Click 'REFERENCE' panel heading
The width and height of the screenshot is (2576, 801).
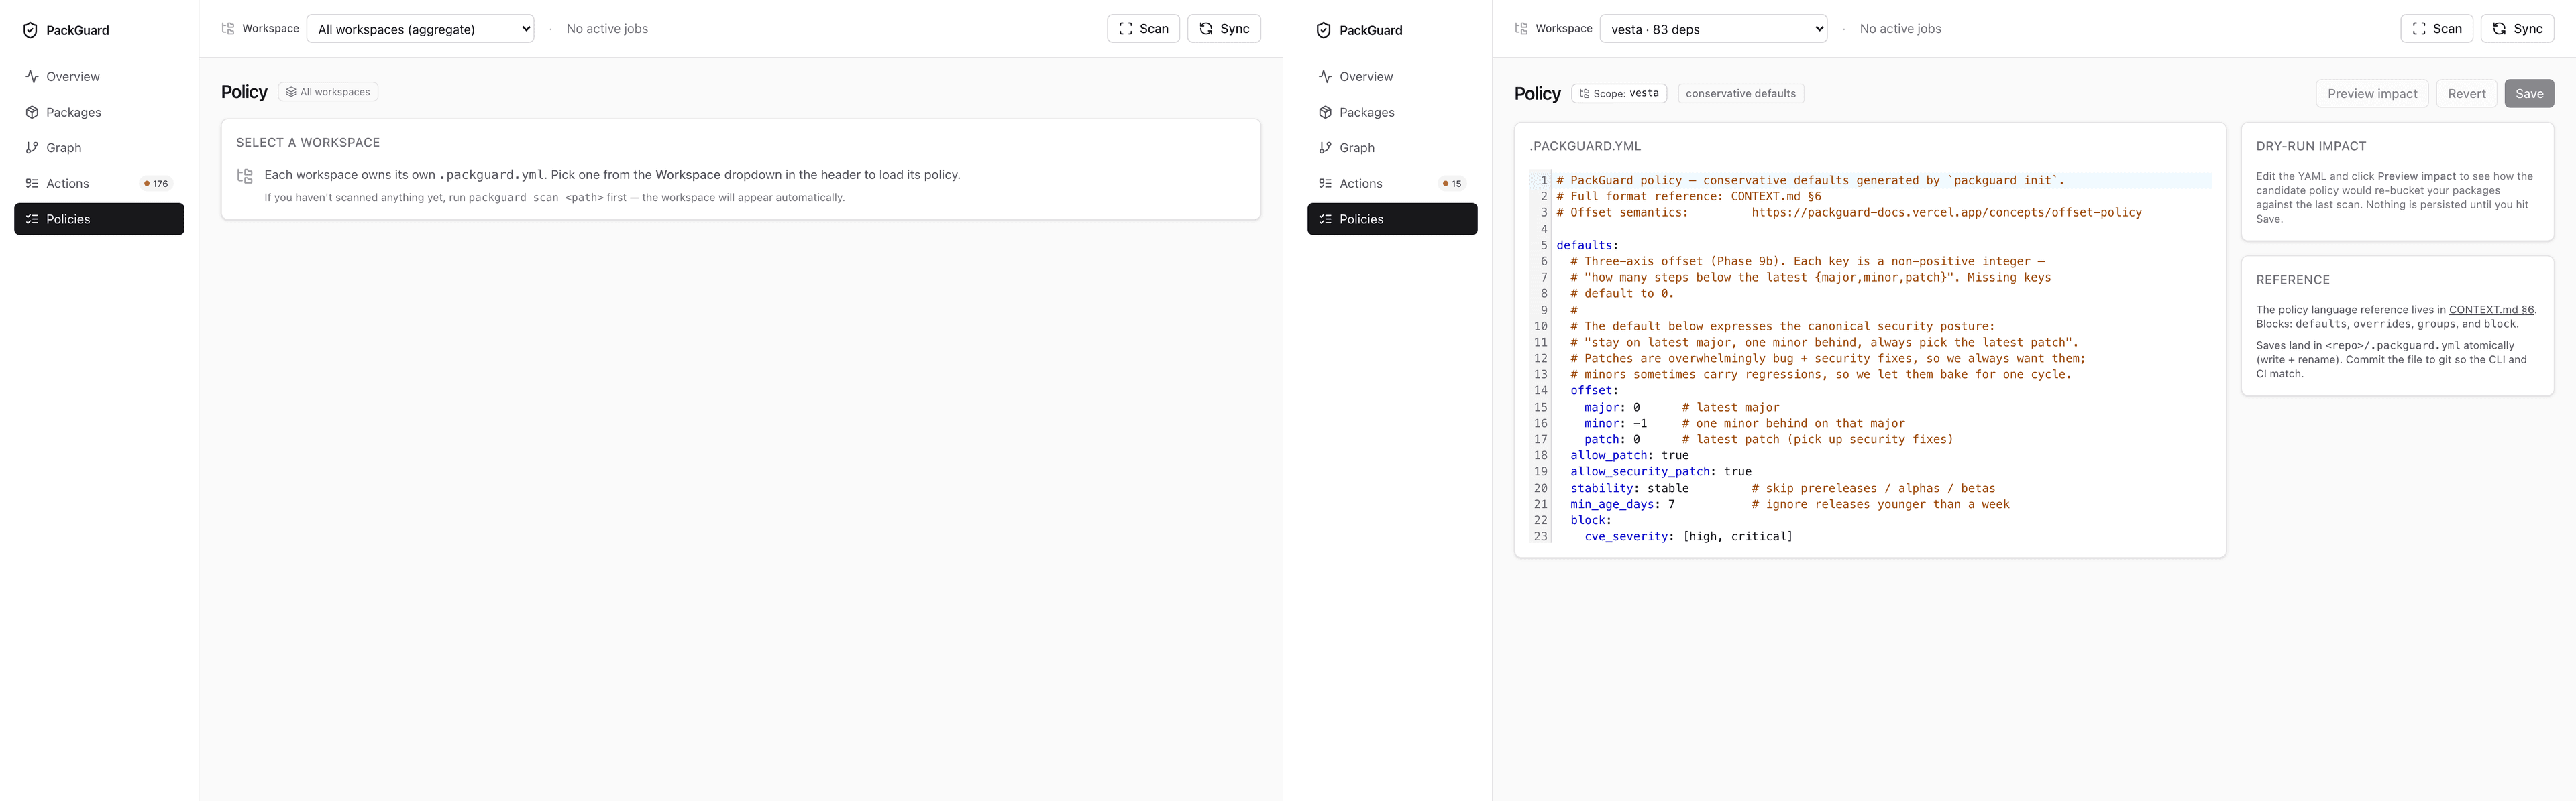pos(2292,280)
